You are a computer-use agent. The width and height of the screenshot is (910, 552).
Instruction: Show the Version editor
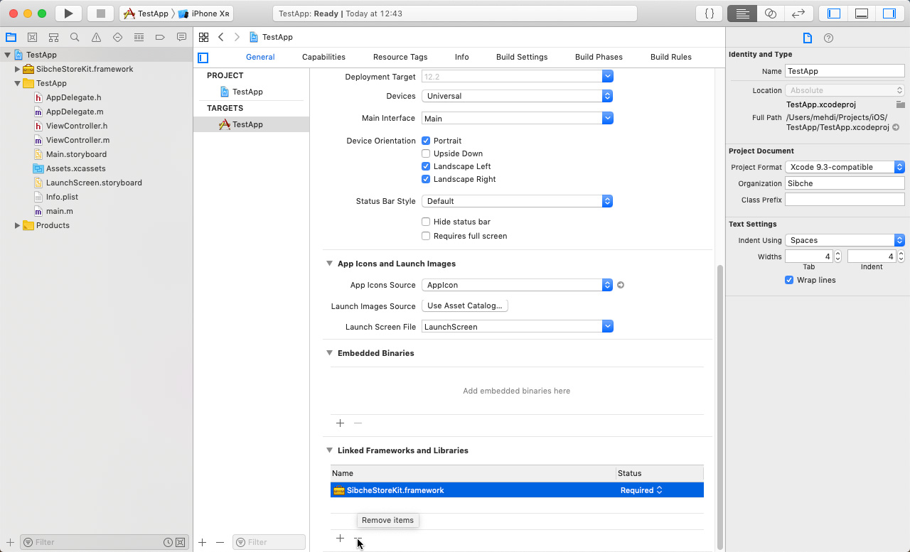[x=798, y=13]
